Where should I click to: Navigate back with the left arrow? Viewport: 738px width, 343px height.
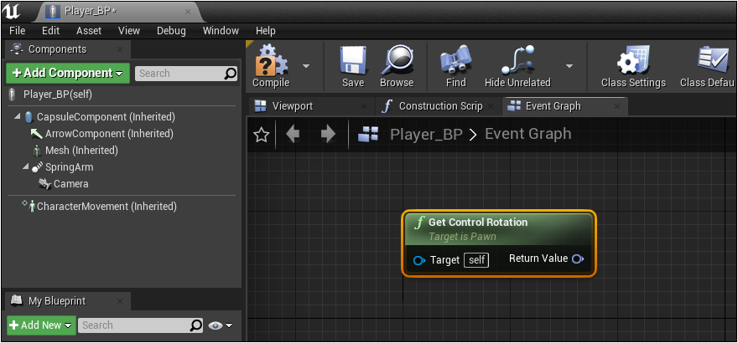[293, 135]
